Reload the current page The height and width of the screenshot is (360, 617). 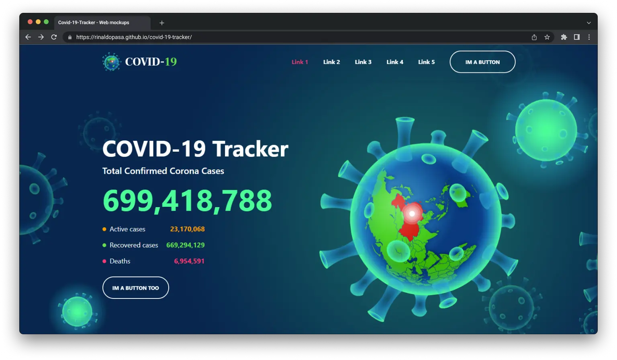54,37
